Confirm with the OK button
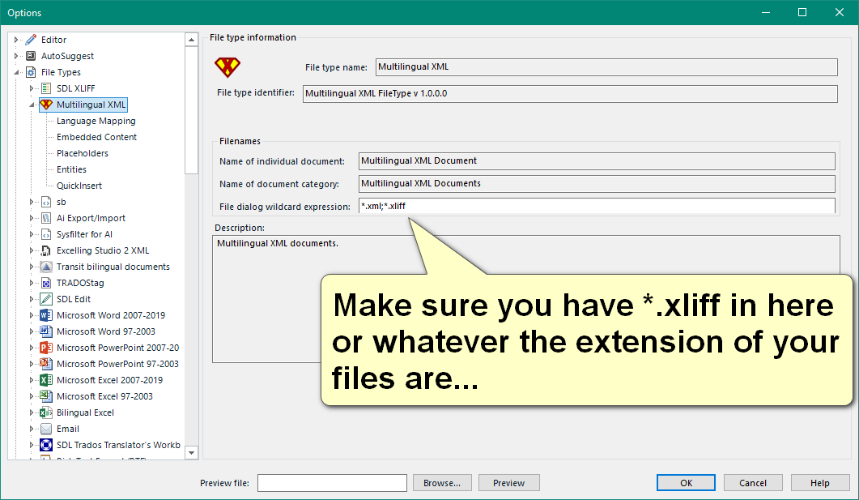Screen dimensions: 859x500 pyautogui.click(x=686, y=482)
